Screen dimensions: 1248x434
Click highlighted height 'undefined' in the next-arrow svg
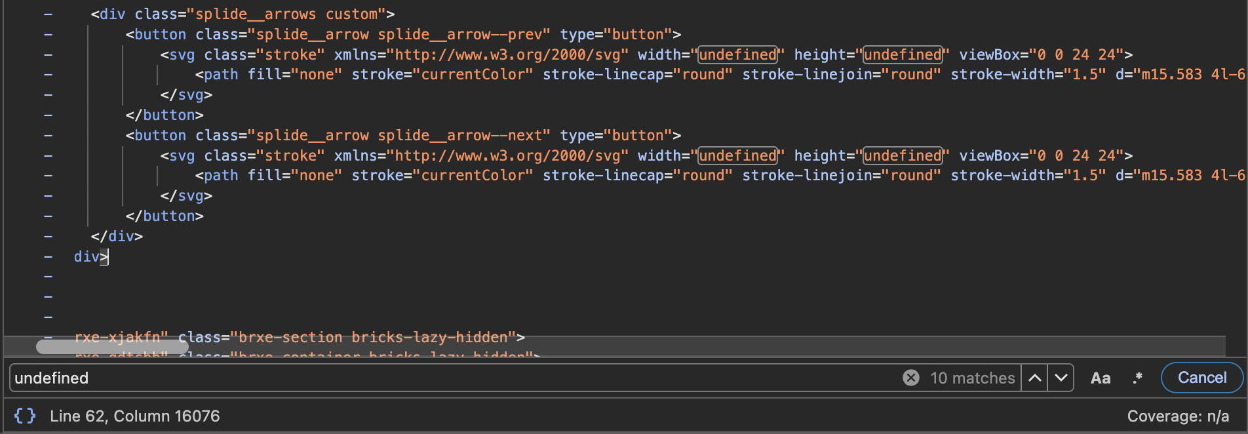click(903, 155)
